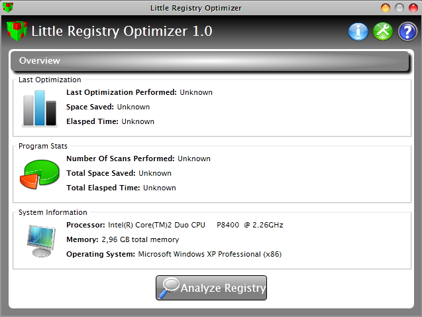Close the window with red button
Viewport: 422px width, 317px height.
coord(413,8)
